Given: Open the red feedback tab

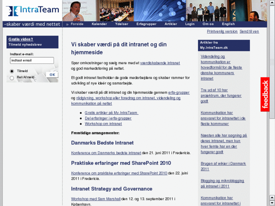Looking at the screenshot, I should click(x=265, y=94).
